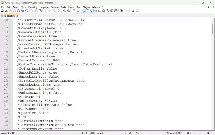Toggle the Indent Guide button
This screenshot has width=215, height=135.
(x=92, y=11)
